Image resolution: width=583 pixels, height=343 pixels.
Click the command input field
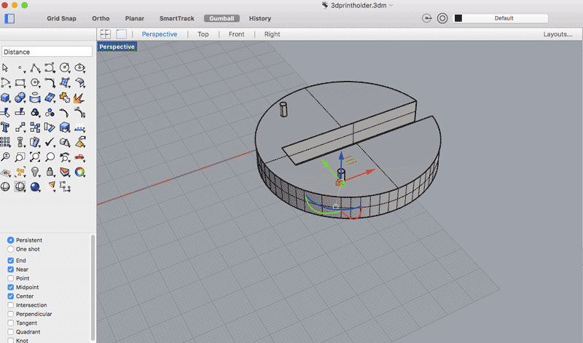click(x=47, y=52)
